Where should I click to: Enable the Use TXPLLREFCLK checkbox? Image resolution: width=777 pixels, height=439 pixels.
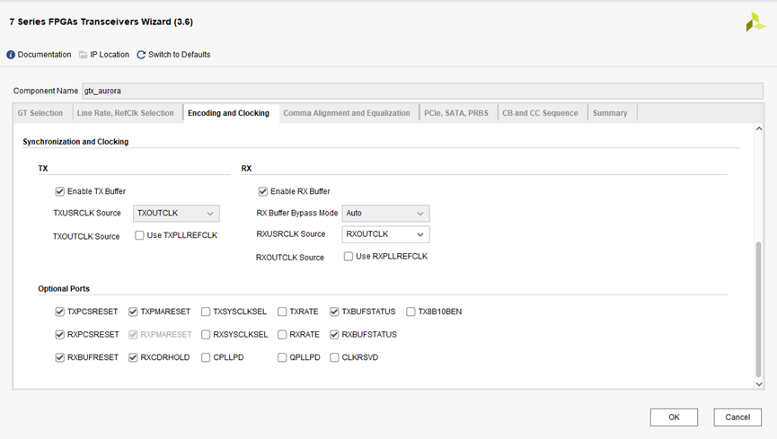(x=140, y=235)
